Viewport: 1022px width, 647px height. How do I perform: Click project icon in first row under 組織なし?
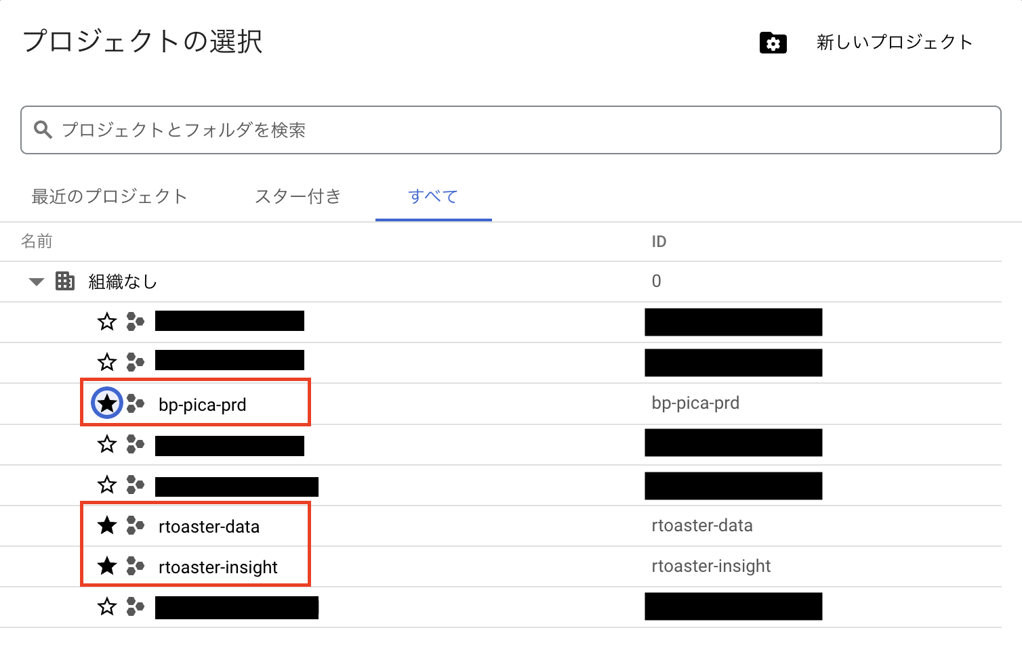(136, 321)
